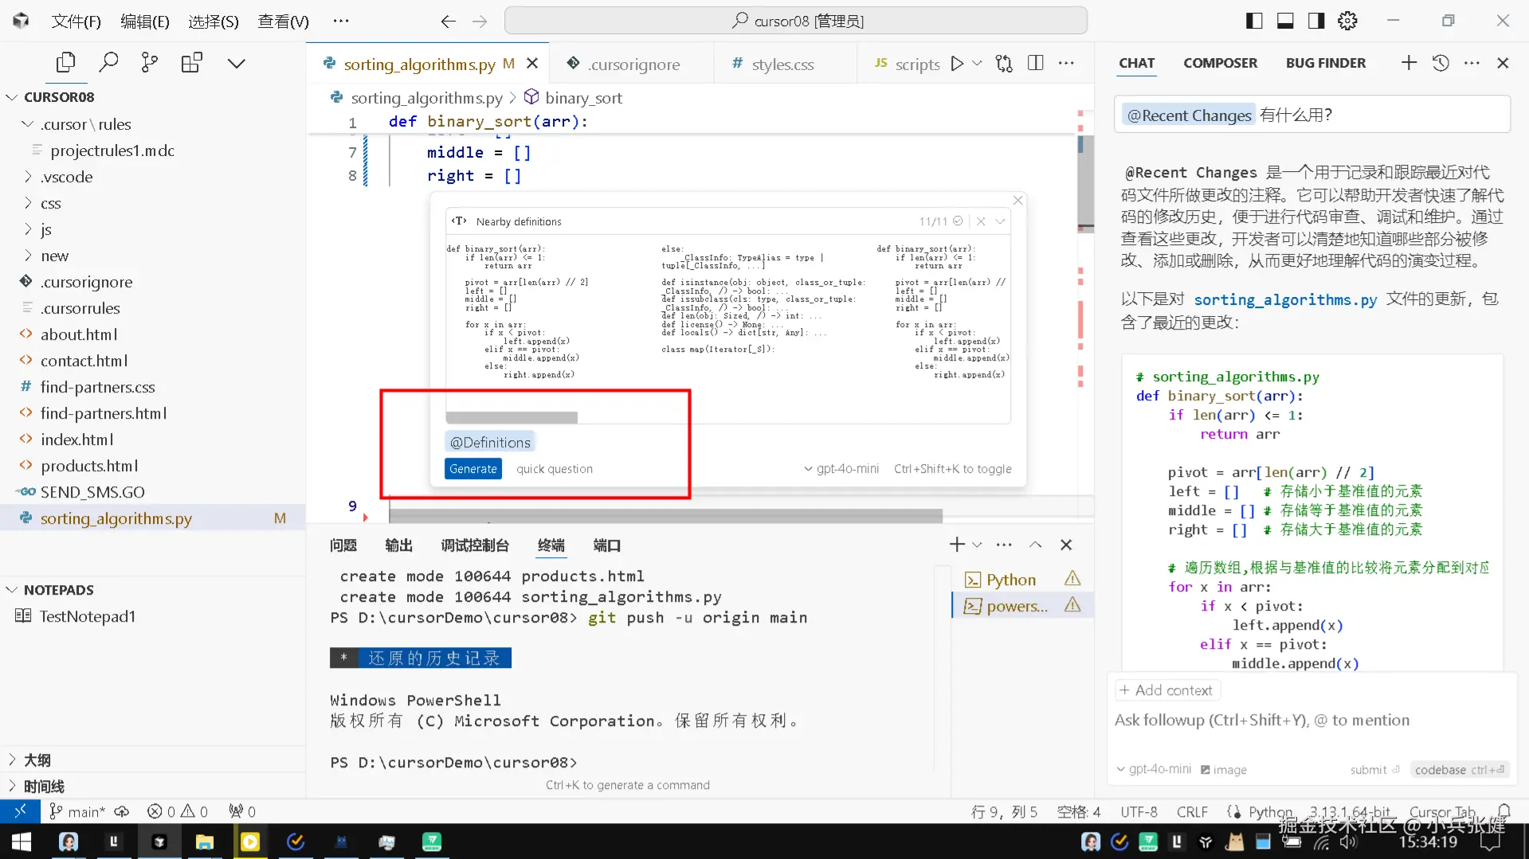The width and height of the screenshot is (1529, 859).
Task: Click the codebase submit button
Action: click(1459, 770)
